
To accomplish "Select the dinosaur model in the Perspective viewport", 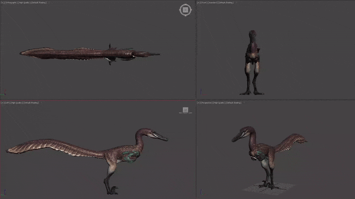I will point(263,153).
